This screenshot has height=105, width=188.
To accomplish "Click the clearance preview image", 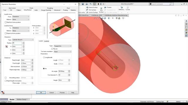I will (x=61, y=26).
